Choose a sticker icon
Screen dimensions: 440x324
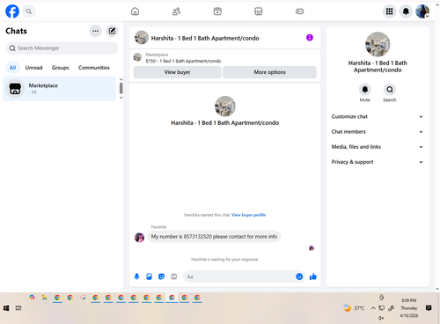[x=161, y=276]
